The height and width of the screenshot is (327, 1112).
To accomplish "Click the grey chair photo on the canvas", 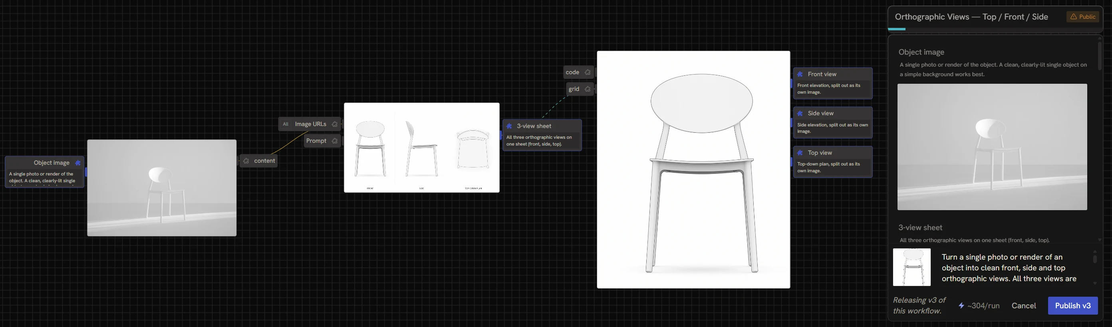I will pyautogui.click(x=162, y=188).
